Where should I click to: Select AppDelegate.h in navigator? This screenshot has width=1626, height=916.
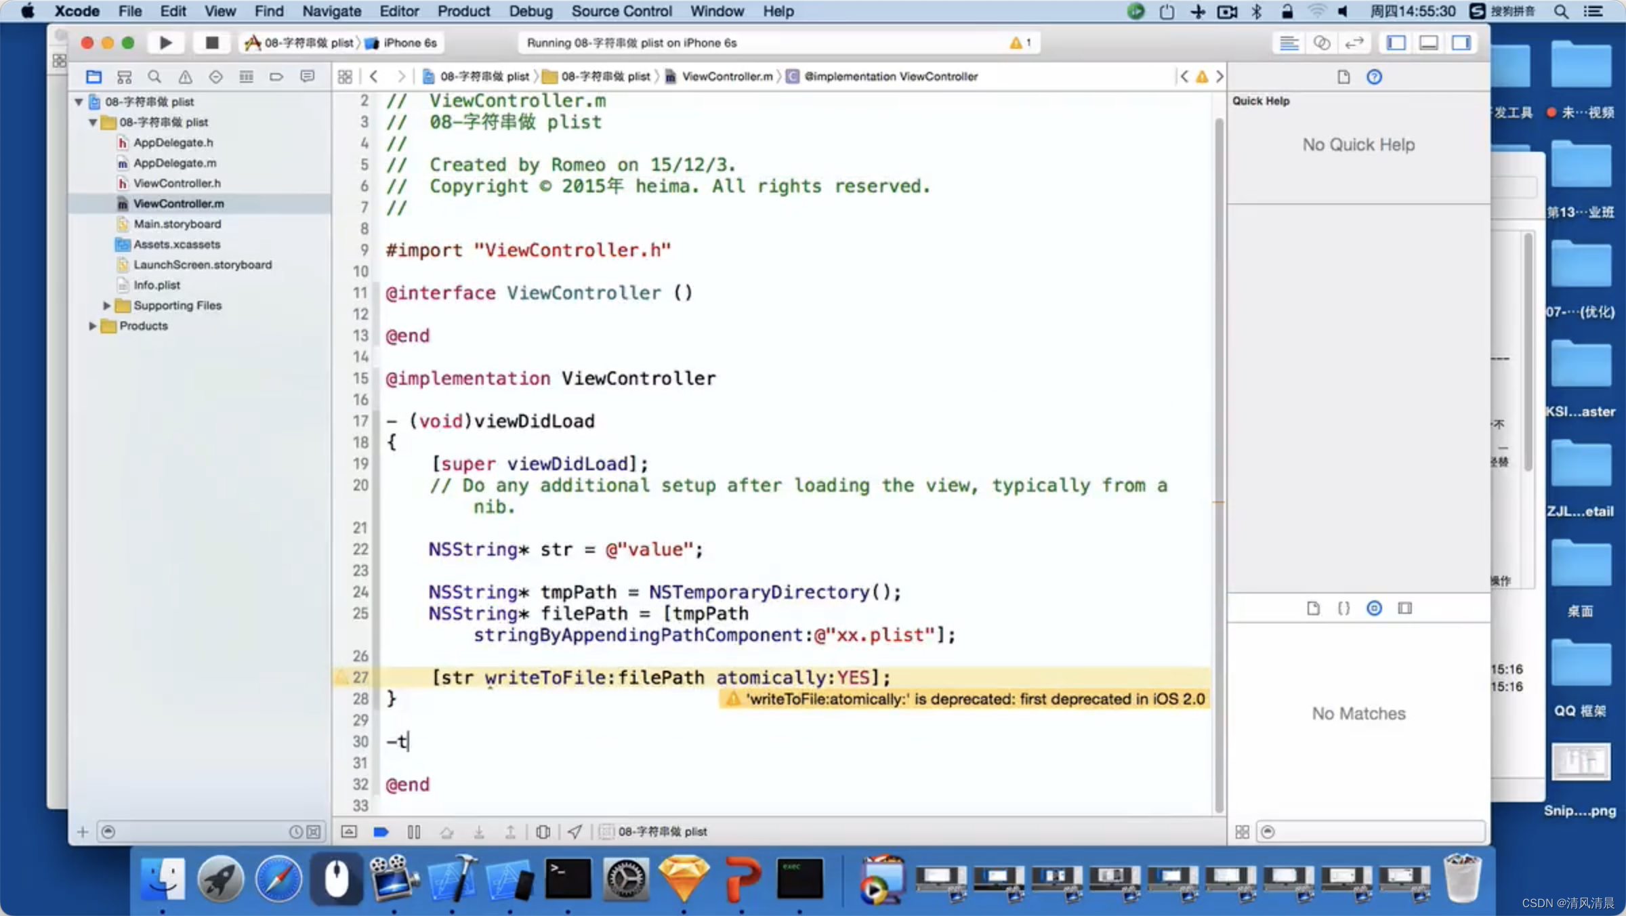pyautogui.click(x=173, y=142)
